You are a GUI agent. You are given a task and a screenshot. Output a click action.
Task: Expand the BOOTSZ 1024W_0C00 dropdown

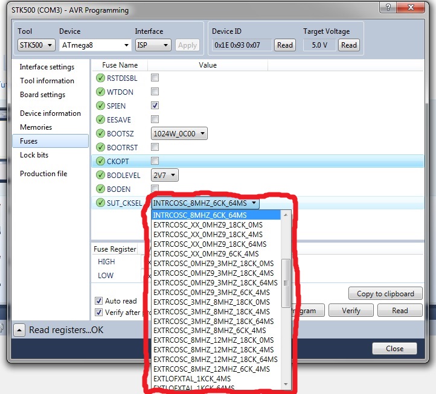pyautogui.click(x=179, y=133)
